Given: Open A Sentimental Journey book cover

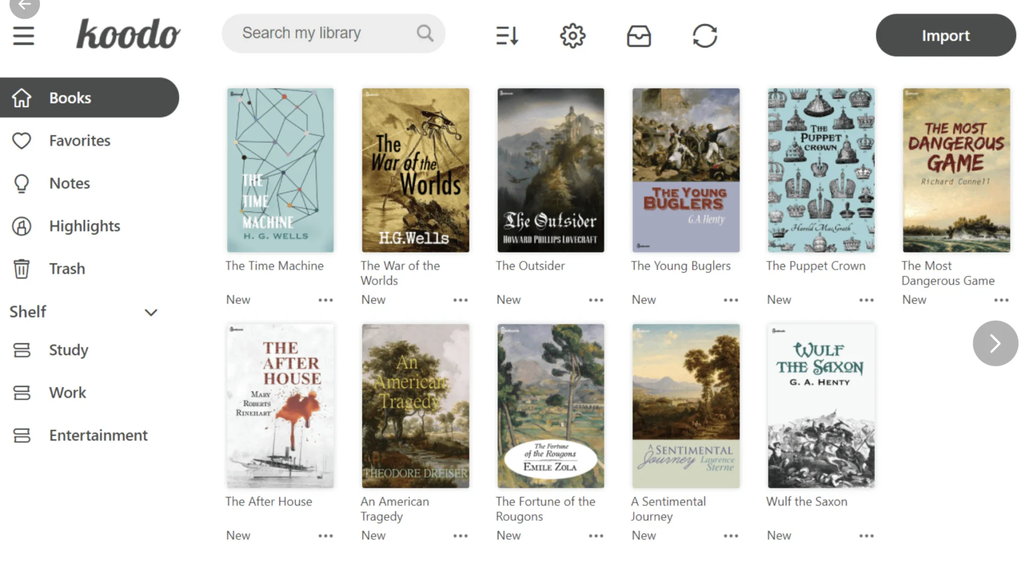Looking at the screenshot, I should coord(686,406).
